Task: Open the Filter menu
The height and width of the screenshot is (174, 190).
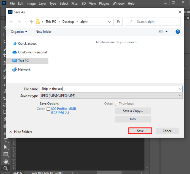Action: coord(75,4)
